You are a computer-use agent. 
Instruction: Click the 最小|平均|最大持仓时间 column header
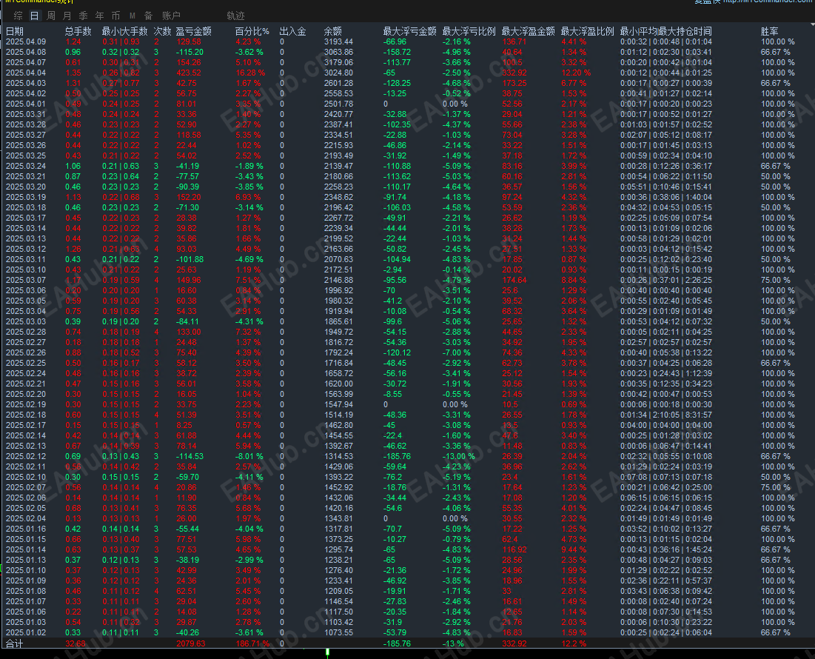(665, 31)
